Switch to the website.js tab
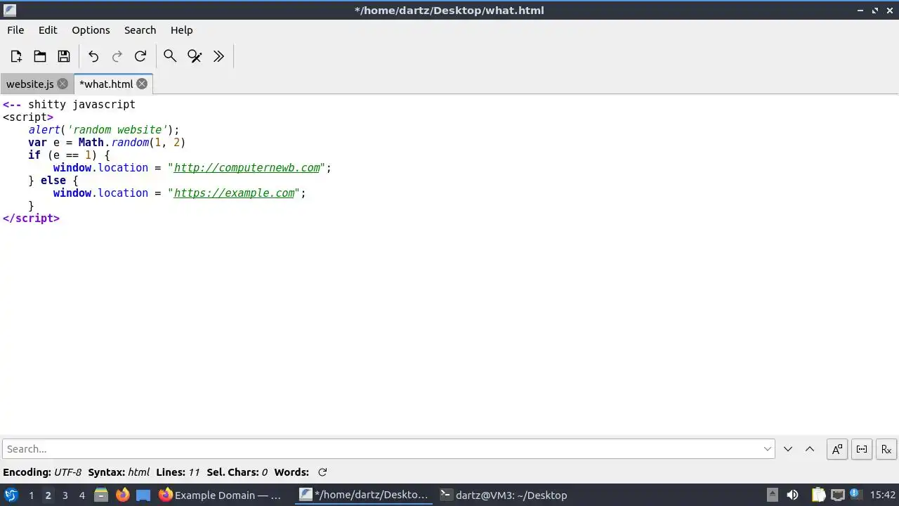The height and width of the screenshot is (506, 899). [30, 84]
